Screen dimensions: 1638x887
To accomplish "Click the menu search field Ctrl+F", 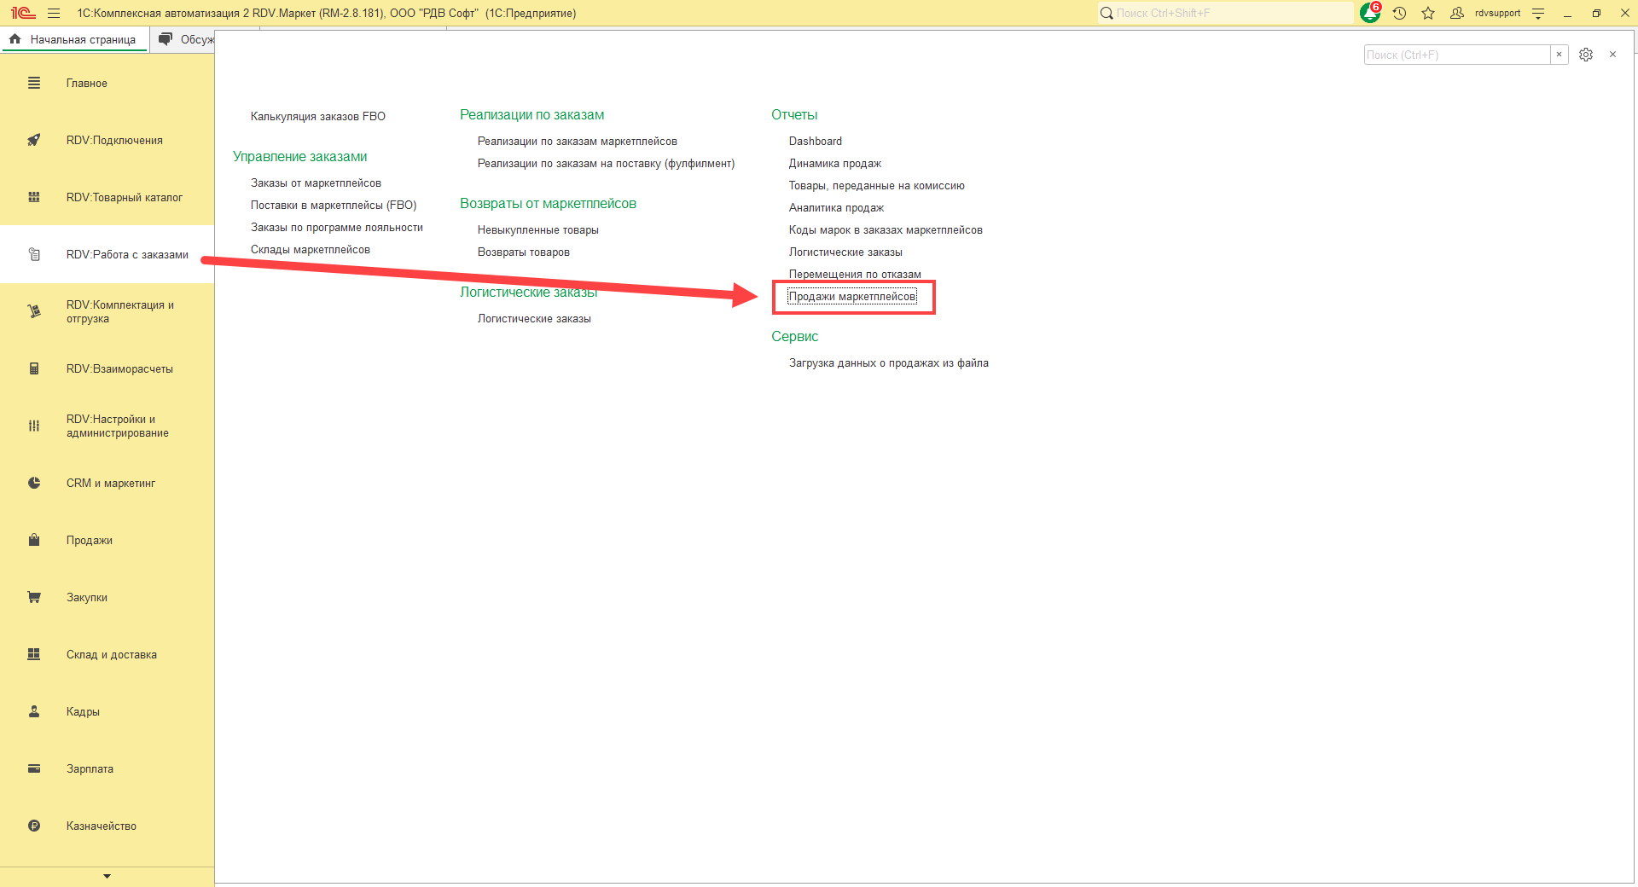I will pos(1457,55).
